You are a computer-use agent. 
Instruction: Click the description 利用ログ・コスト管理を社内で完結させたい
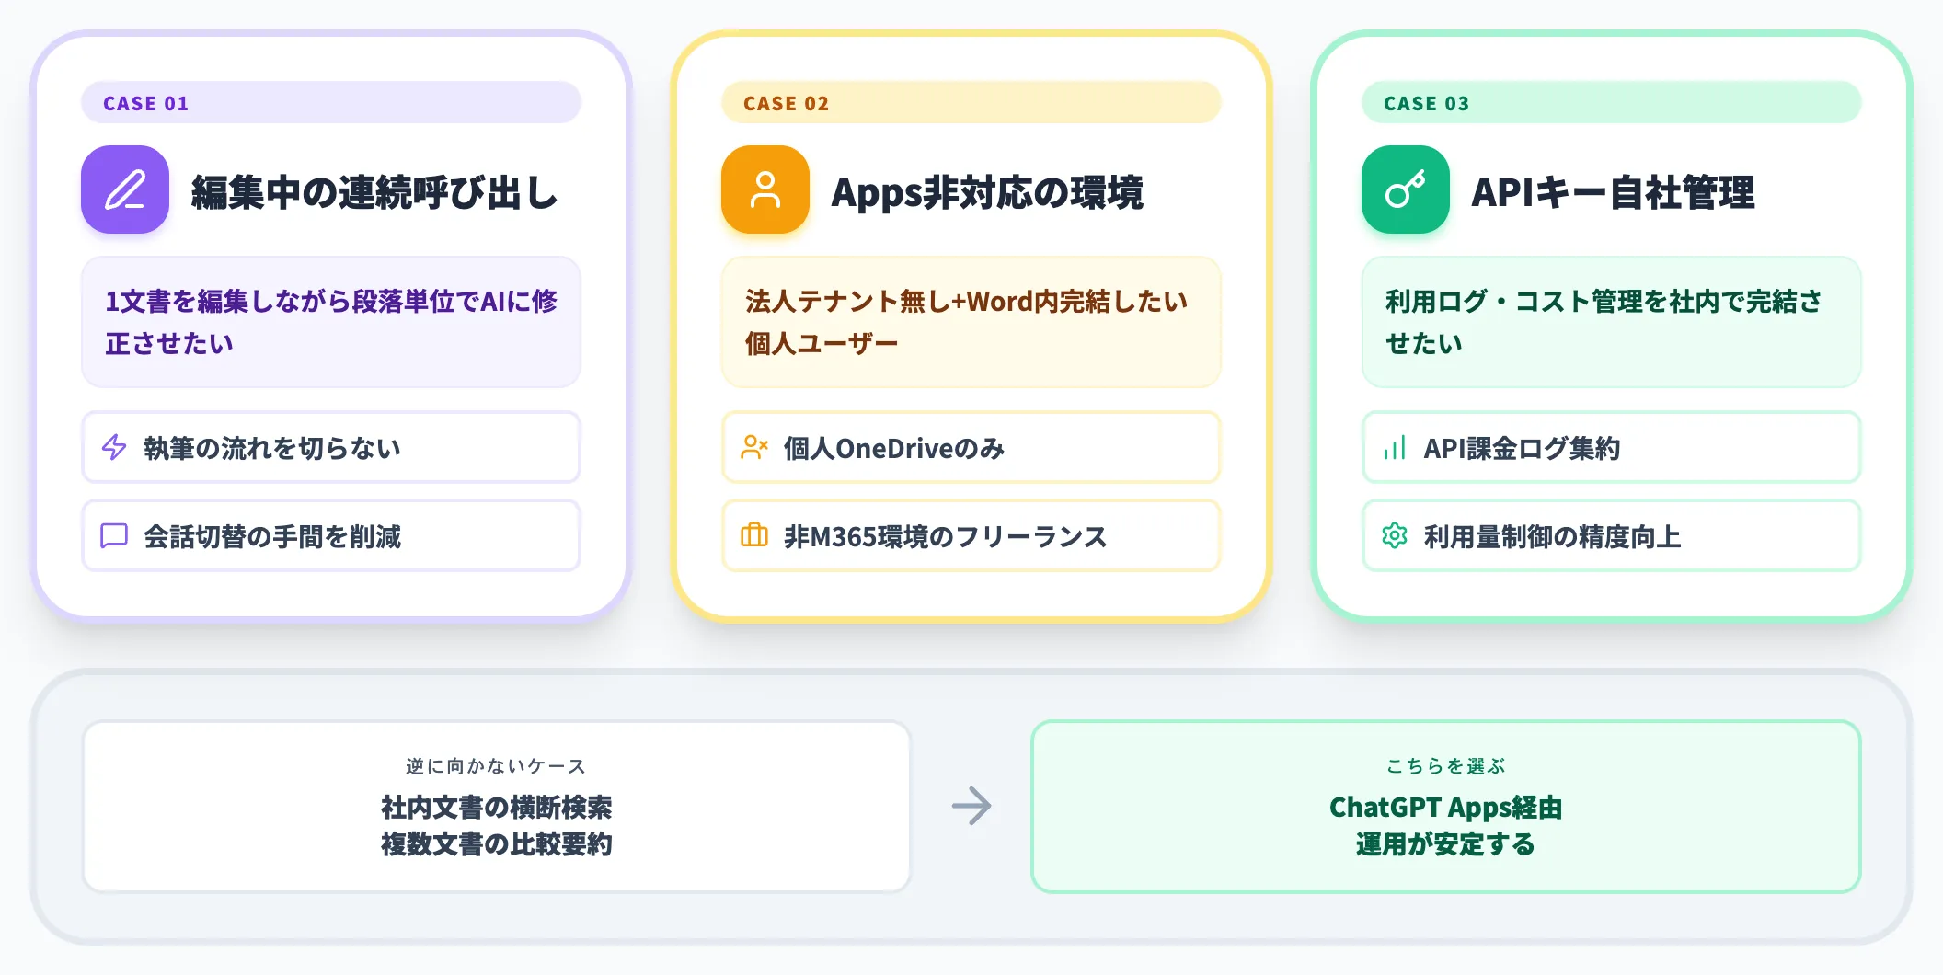1604,322
